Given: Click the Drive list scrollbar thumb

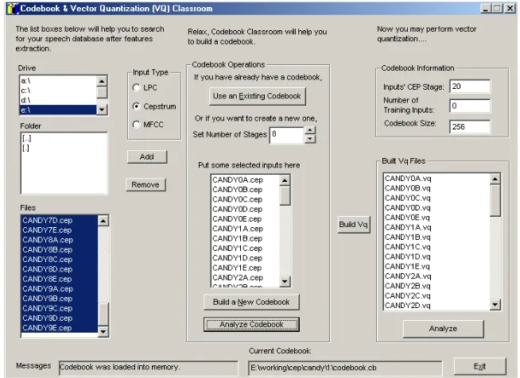Looking at the screenshot, I should 102,92.
